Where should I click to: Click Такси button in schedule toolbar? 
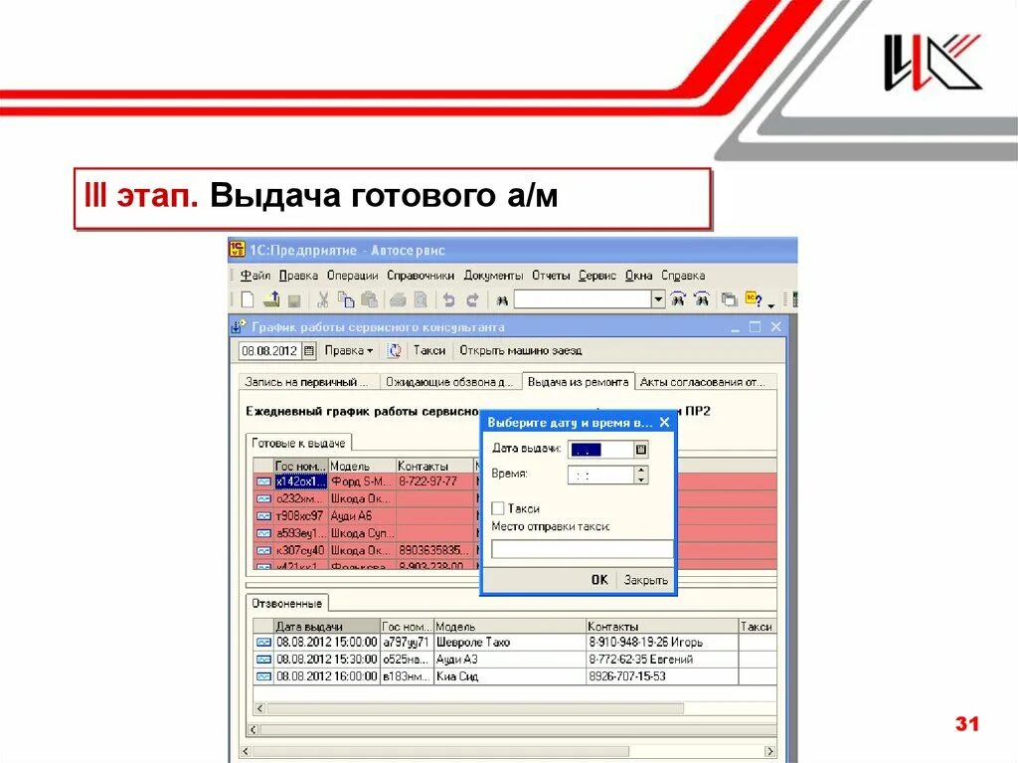pyautogui.click(x=429, y=351)
